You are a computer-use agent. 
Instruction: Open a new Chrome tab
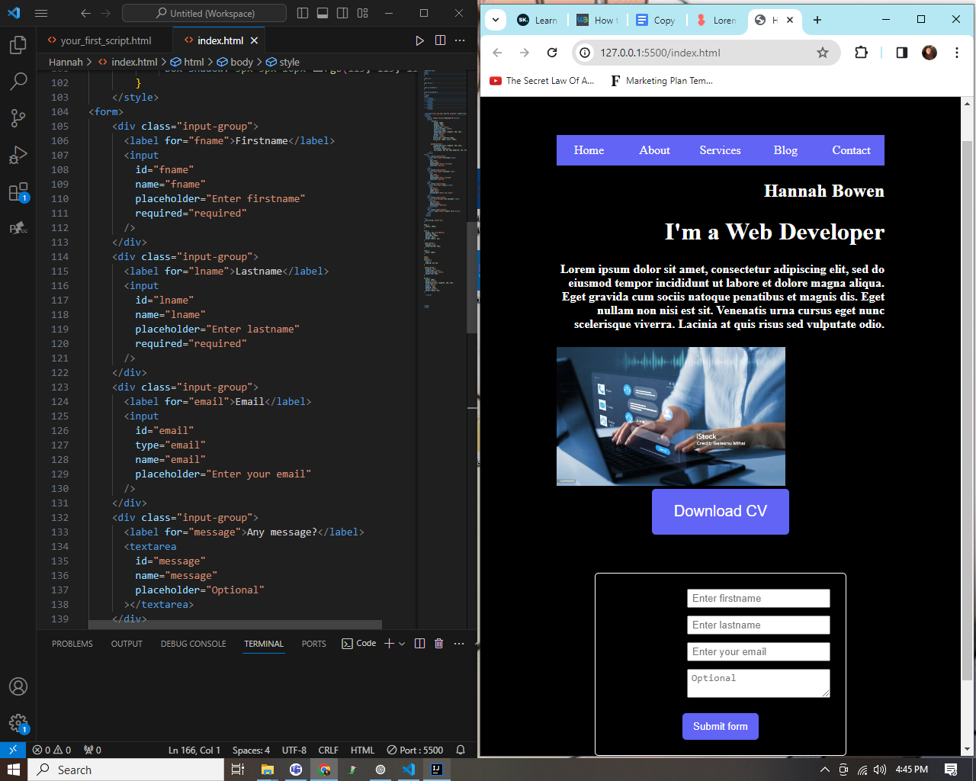(817, 20)
